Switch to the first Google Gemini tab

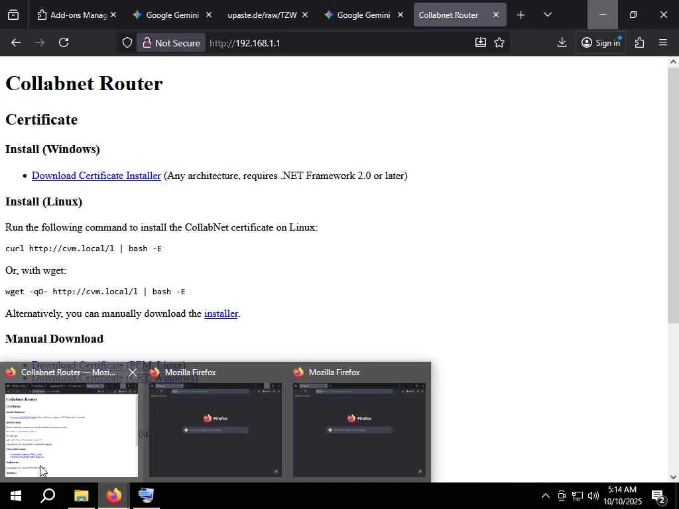172,15
